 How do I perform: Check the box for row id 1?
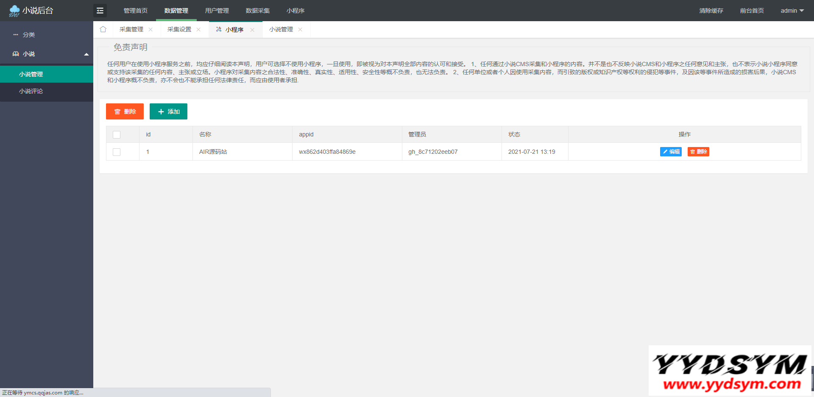[117, 152]
